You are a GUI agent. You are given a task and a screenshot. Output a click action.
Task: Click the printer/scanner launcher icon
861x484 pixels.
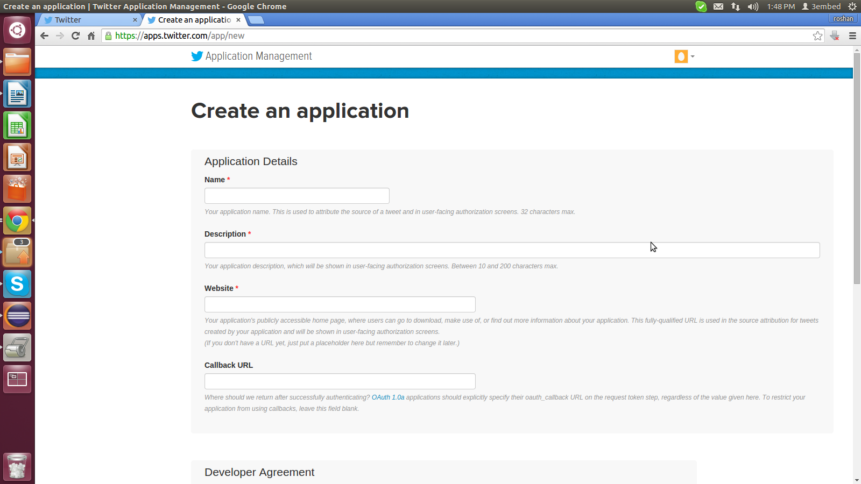point(17,348)
